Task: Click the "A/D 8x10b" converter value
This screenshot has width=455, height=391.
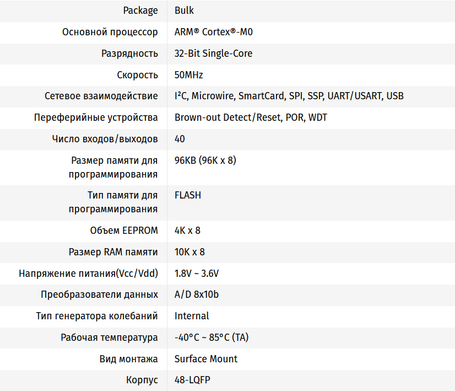Action: (197, 294)
